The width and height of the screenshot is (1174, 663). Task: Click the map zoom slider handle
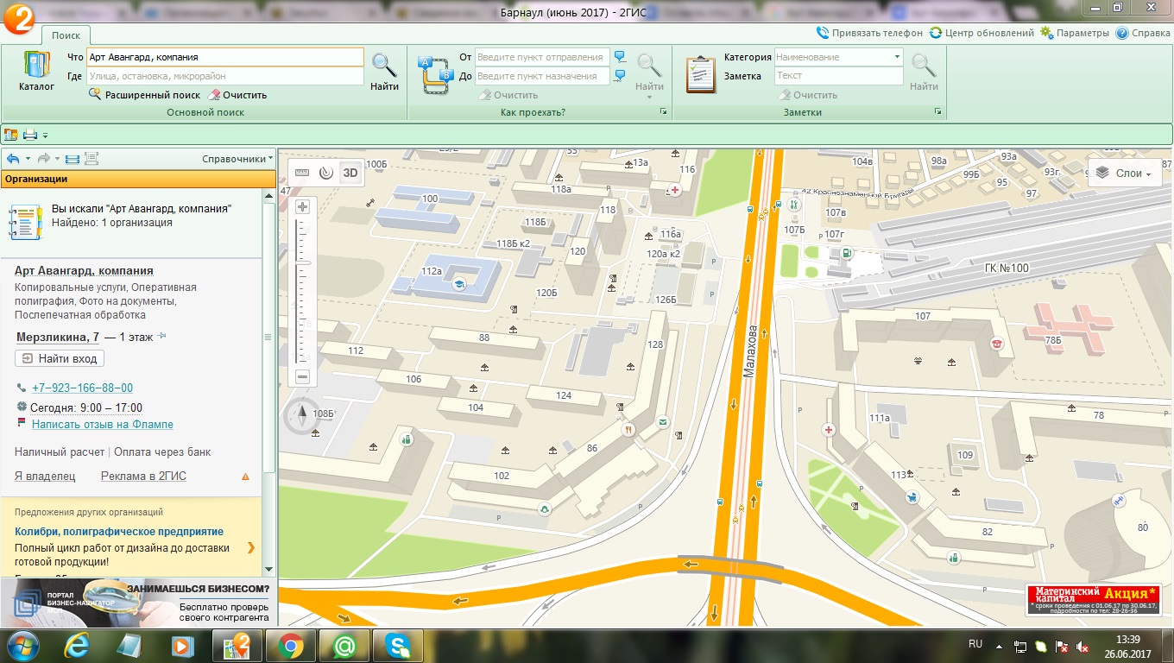tap(303, 262)
